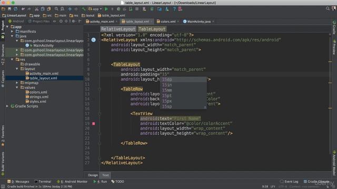Screen dimensions: 337x189
Task: Choose 15sp from autocomplete list
Action: tap(183, 107)
